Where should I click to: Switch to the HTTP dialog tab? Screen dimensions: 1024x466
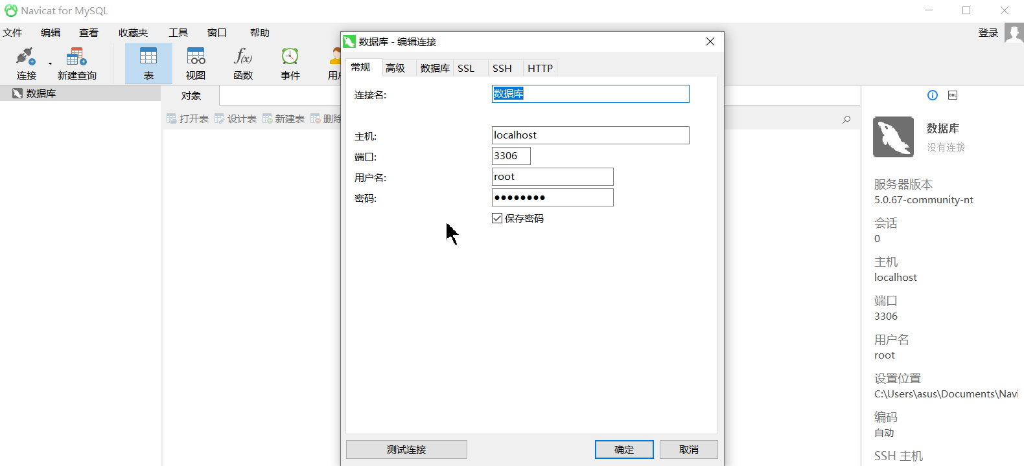coord(540,68)
